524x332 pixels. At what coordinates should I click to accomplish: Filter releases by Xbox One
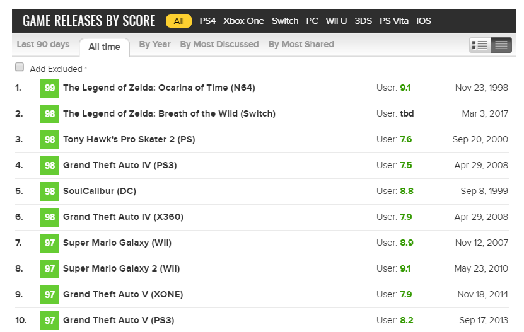[x=243, y=21]
